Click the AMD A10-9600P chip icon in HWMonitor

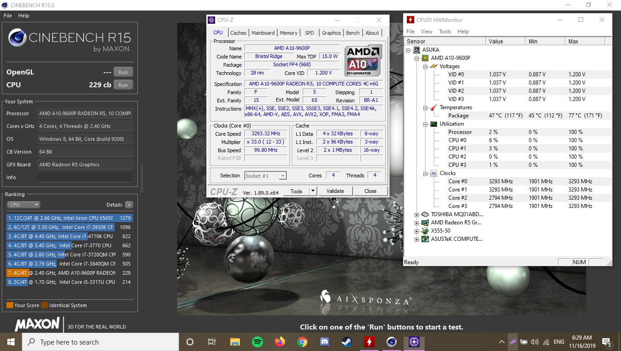[x=425, y=58]
